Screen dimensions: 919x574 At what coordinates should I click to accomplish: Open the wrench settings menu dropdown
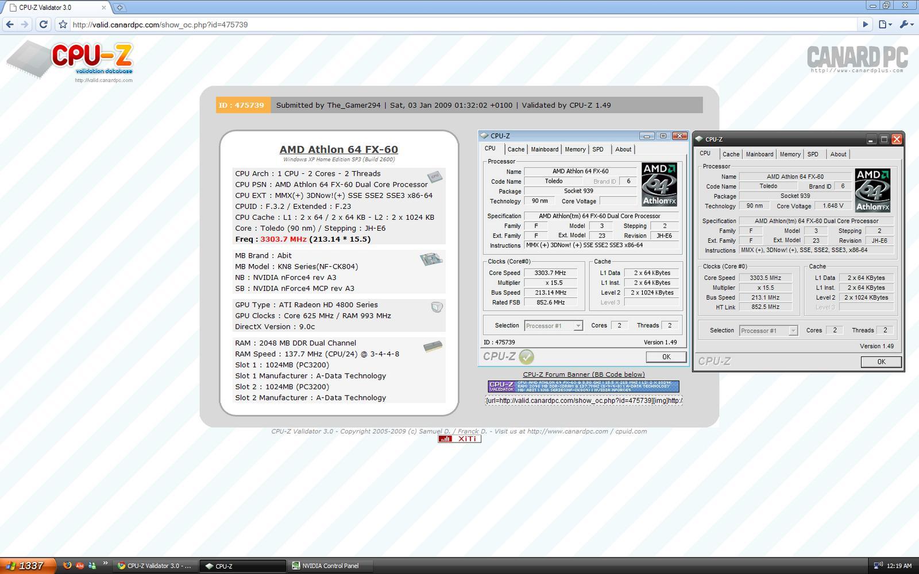906,25
